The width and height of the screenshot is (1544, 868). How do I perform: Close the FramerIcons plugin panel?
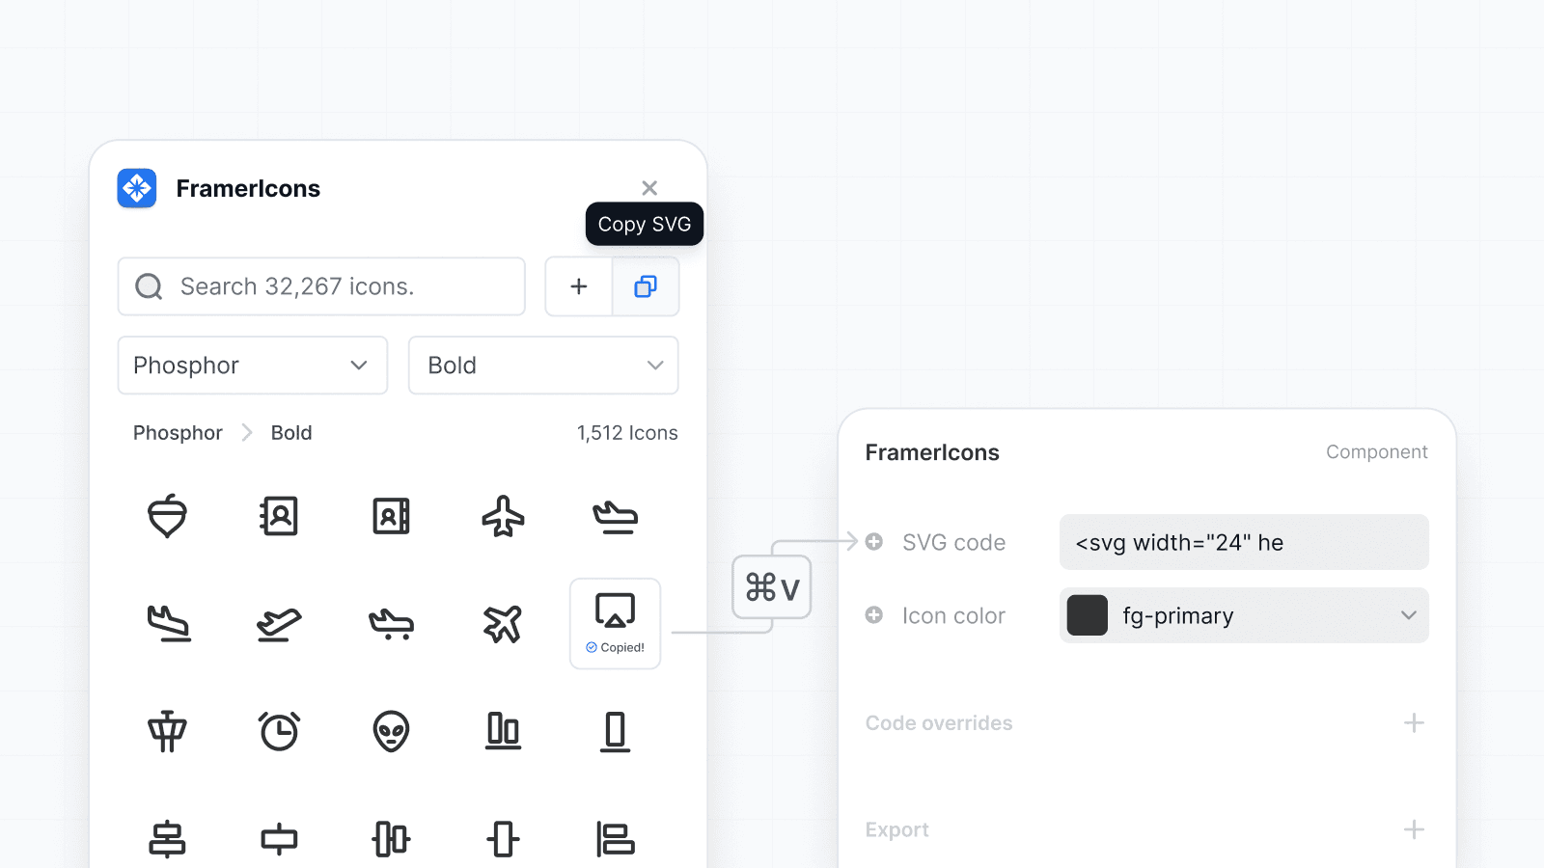coord(649,188)
